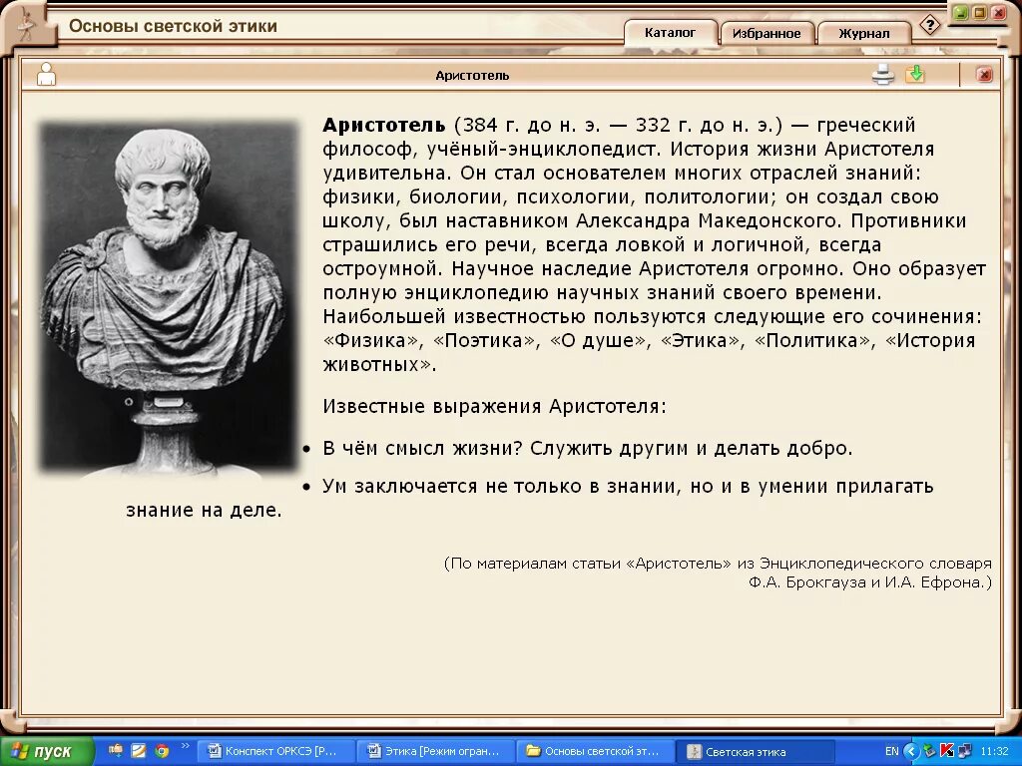Screen dimensions: 1022x766
Task: Expand the quick launch chevron
Action: (185, 746)
